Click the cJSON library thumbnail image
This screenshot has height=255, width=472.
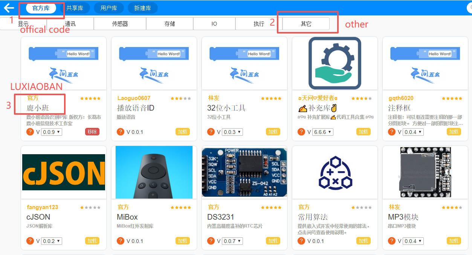click(x=63, y=172)
